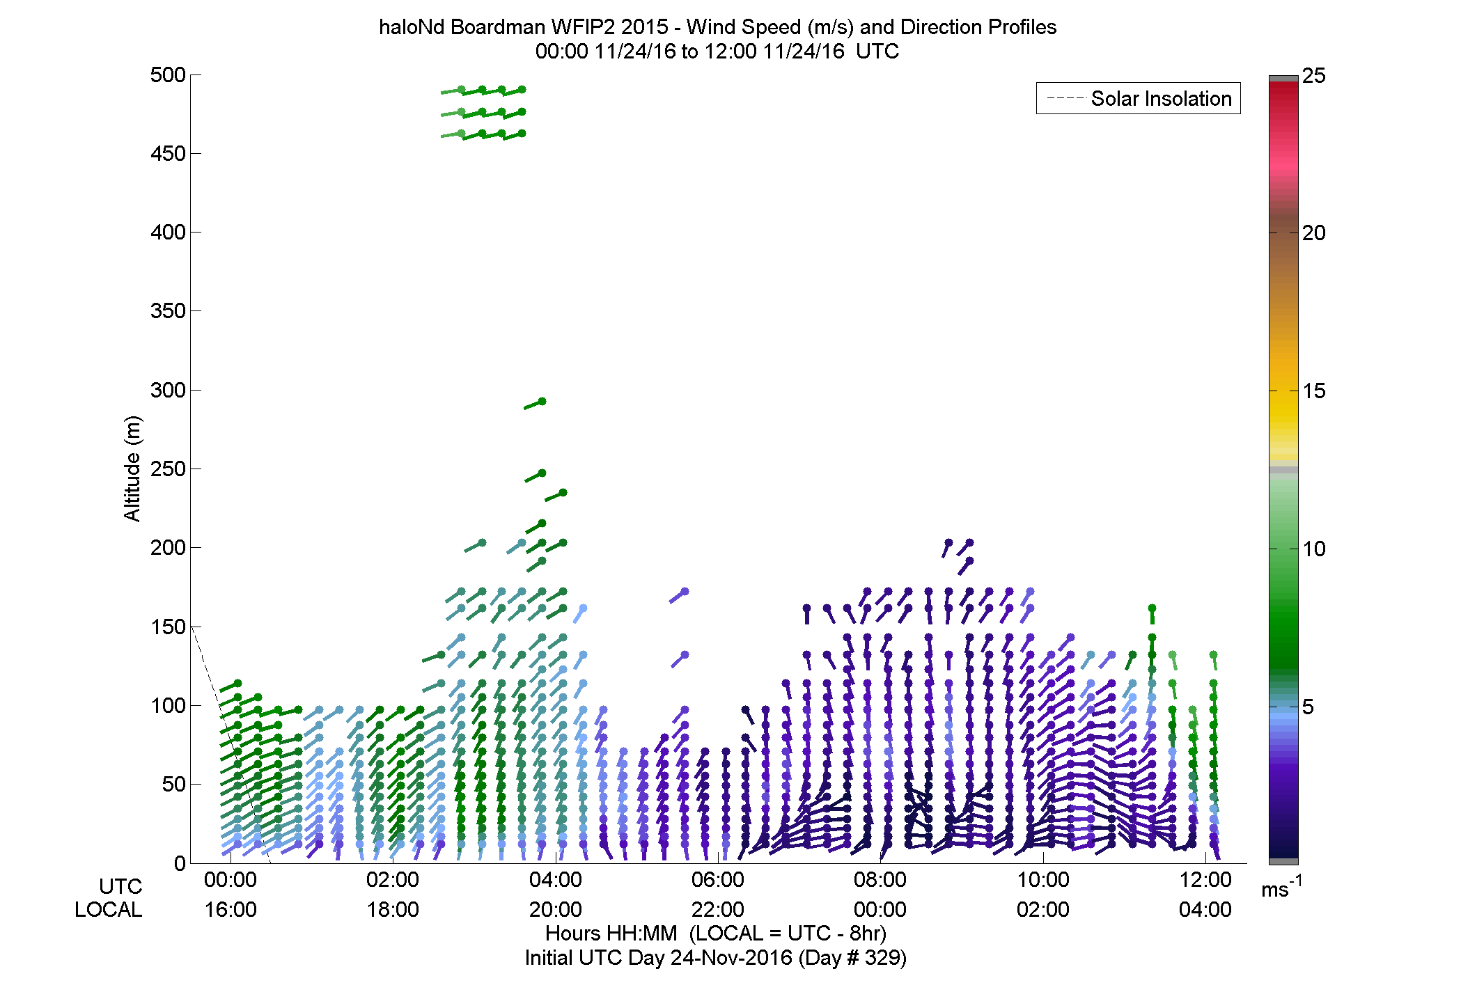Click the 150 altitude tick label
The image size is (1461, 992).
[168, 627]
